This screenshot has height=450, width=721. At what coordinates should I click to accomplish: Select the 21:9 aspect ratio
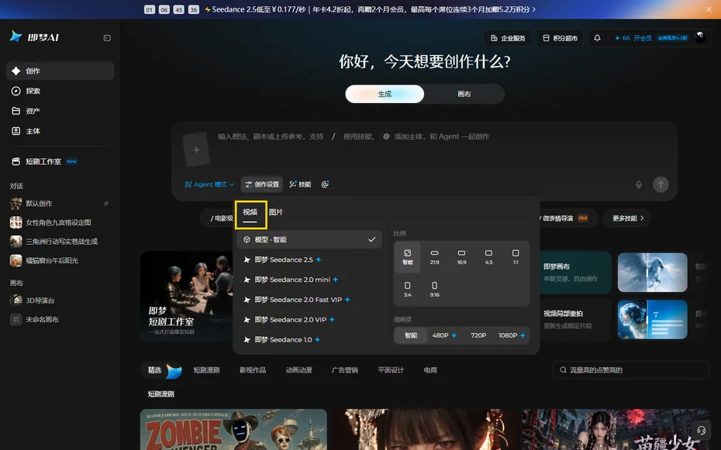pos(434,257)
